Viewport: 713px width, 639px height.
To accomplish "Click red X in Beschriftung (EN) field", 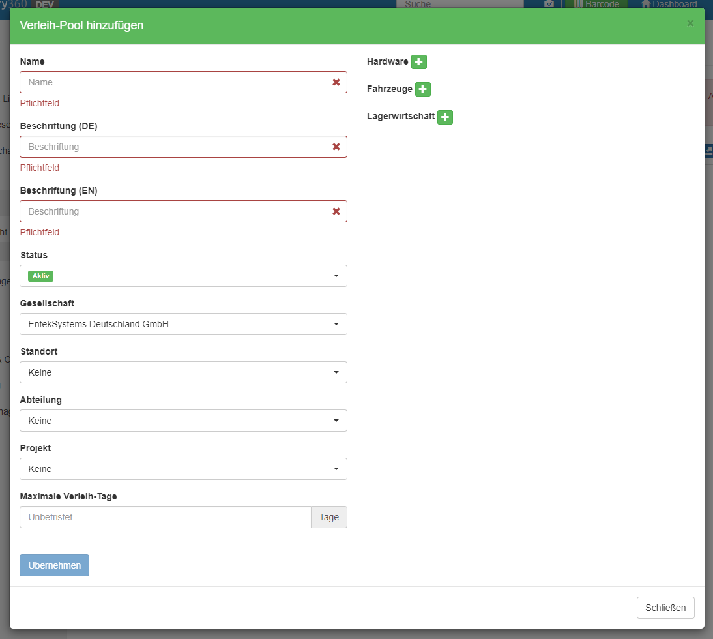I will tap(336, 211).
